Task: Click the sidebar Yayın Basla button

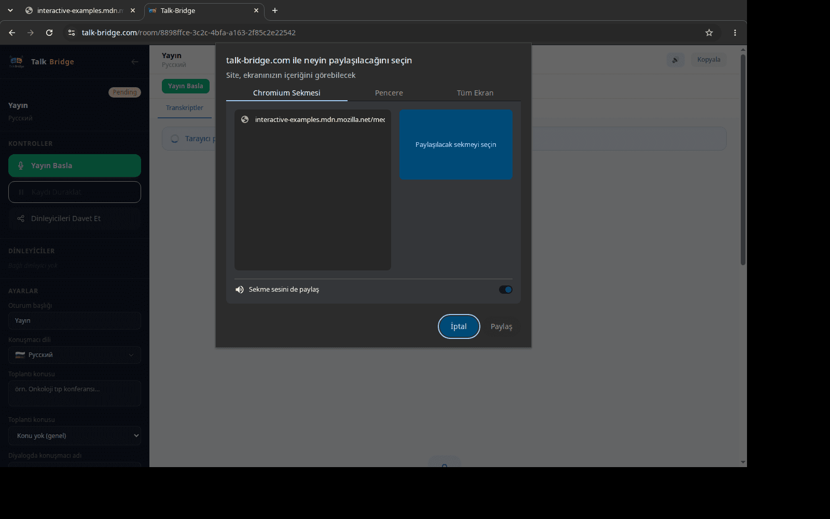Action: (75, 166)
